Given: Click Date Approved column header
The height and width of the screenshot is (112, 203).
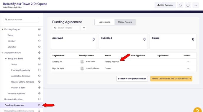Looking at the screenshot, I should 138,56.
